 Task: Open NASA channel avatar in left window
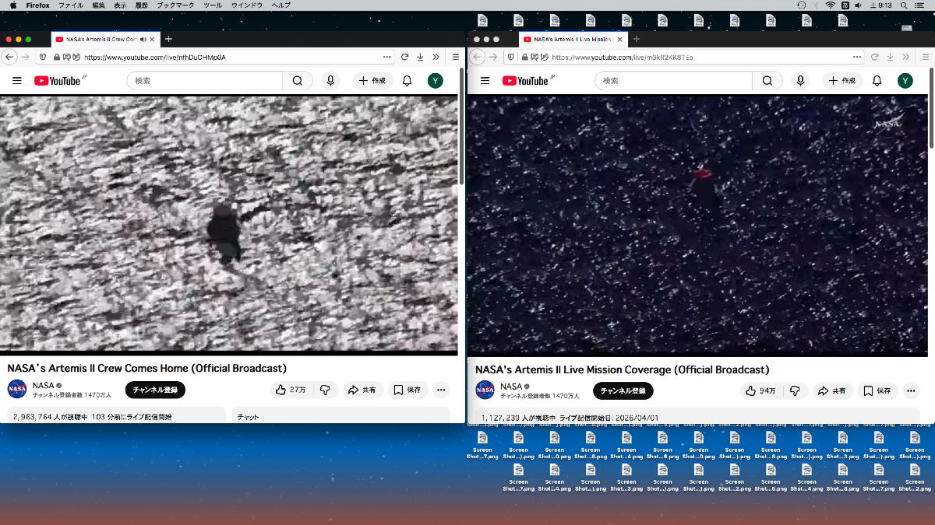coord(17,389)
